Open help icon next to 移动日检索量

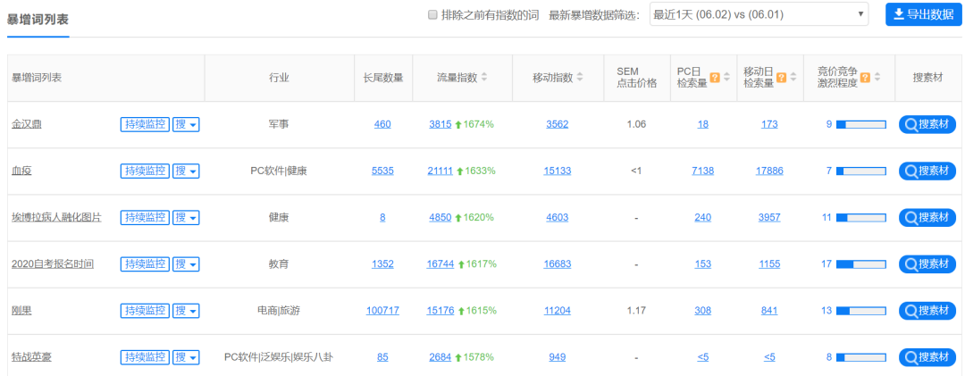tap(781, 78)
